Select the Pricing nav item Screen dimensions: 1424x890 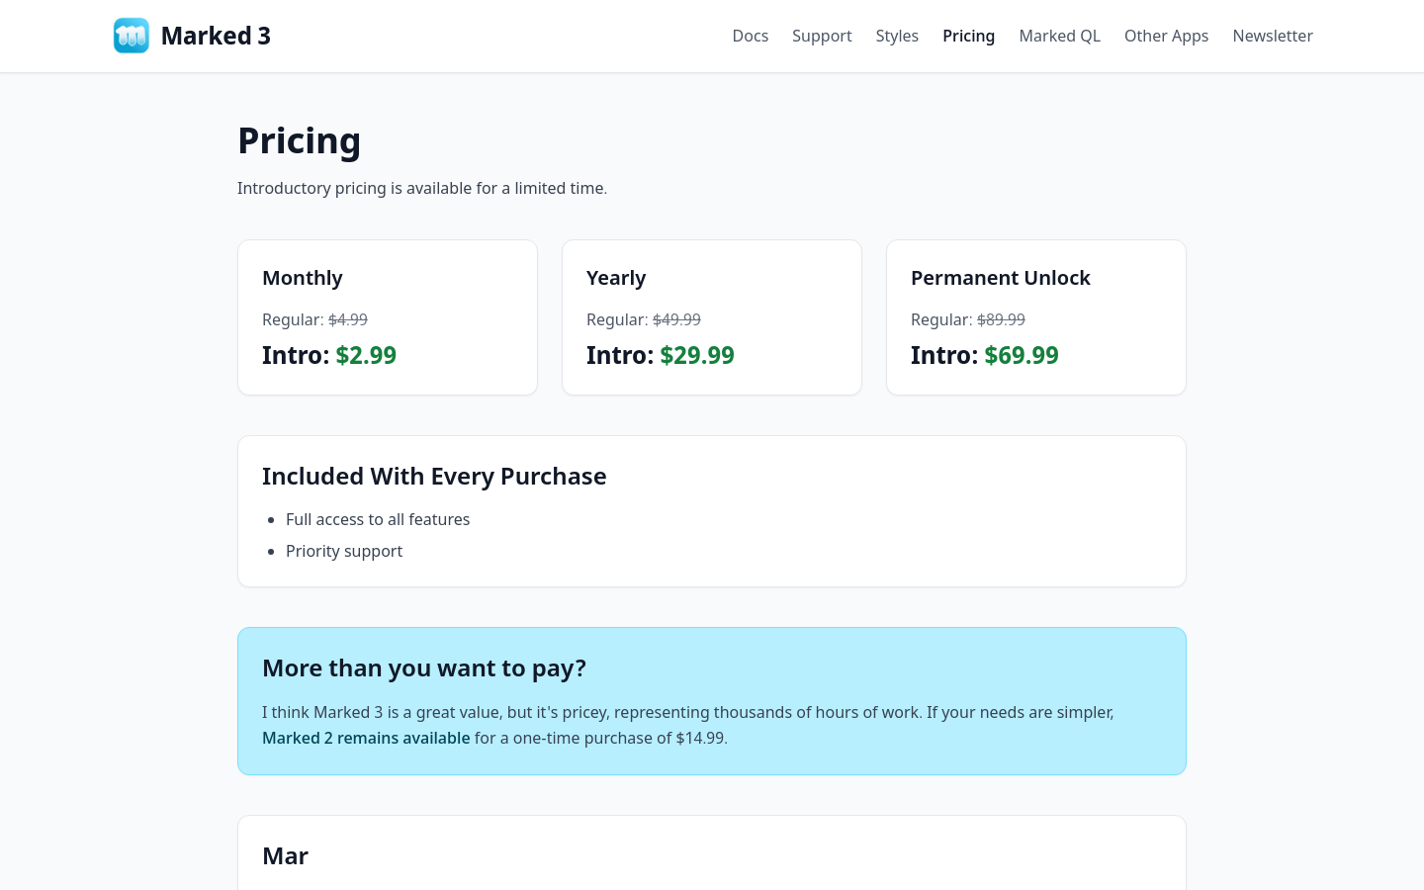pos(969,36)
